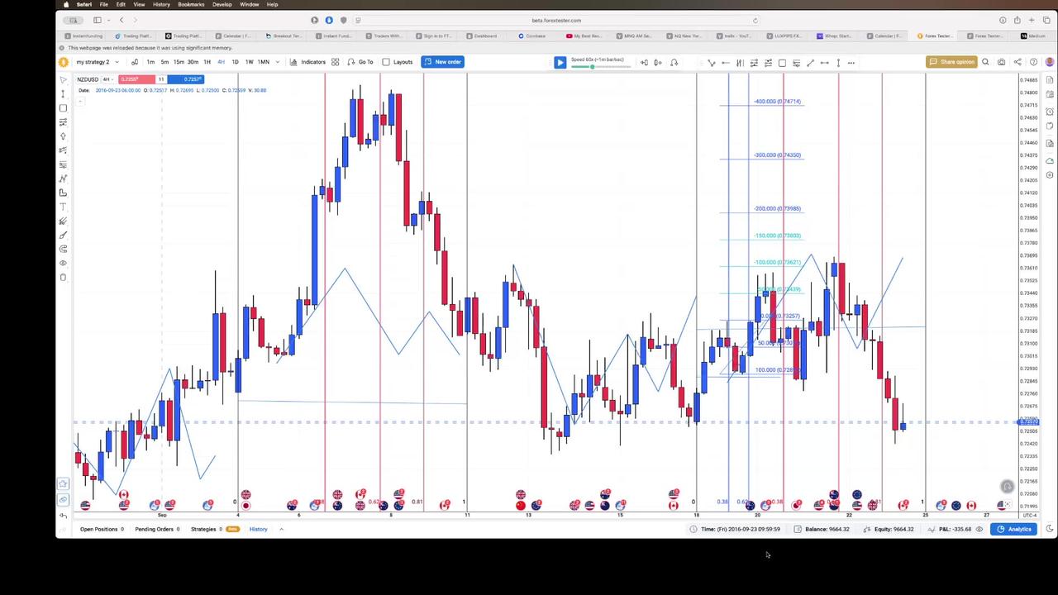Open the Analytics panel
Viewport: 1058px width, 595px height.
[x=1014, y=529]
